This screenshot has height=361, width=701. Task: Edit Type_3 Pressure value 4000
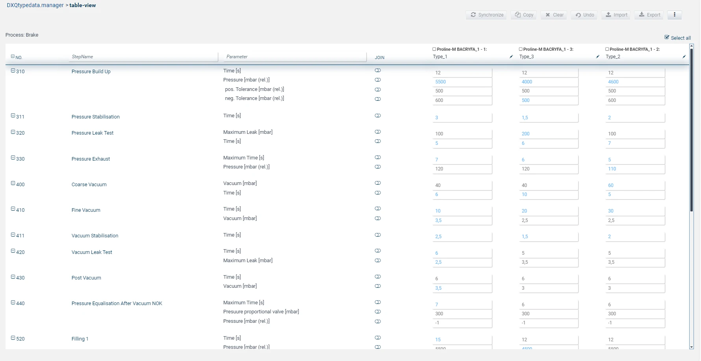coord(549,82)
